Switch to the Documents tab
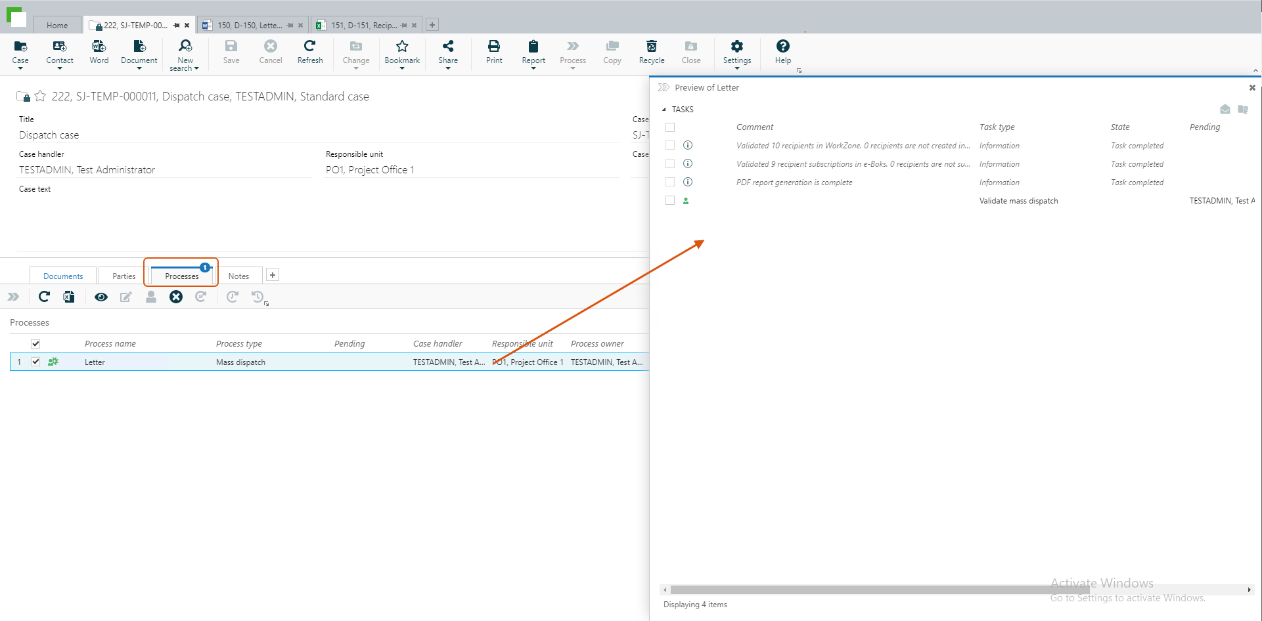This screenshot has height=621, width=1262. [63, 276]
